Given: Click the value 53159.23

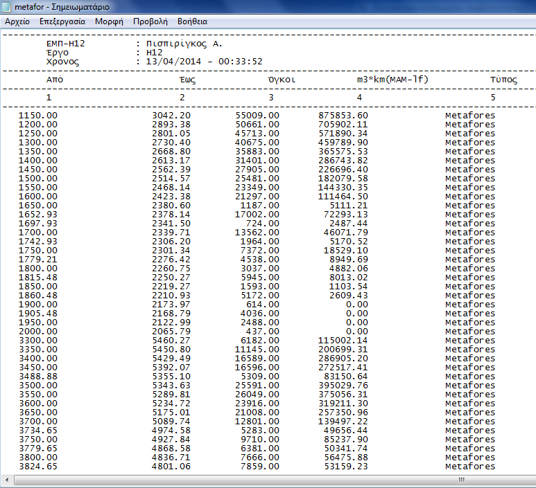Looking at the screenshot, I should click(x=346, y=466).
